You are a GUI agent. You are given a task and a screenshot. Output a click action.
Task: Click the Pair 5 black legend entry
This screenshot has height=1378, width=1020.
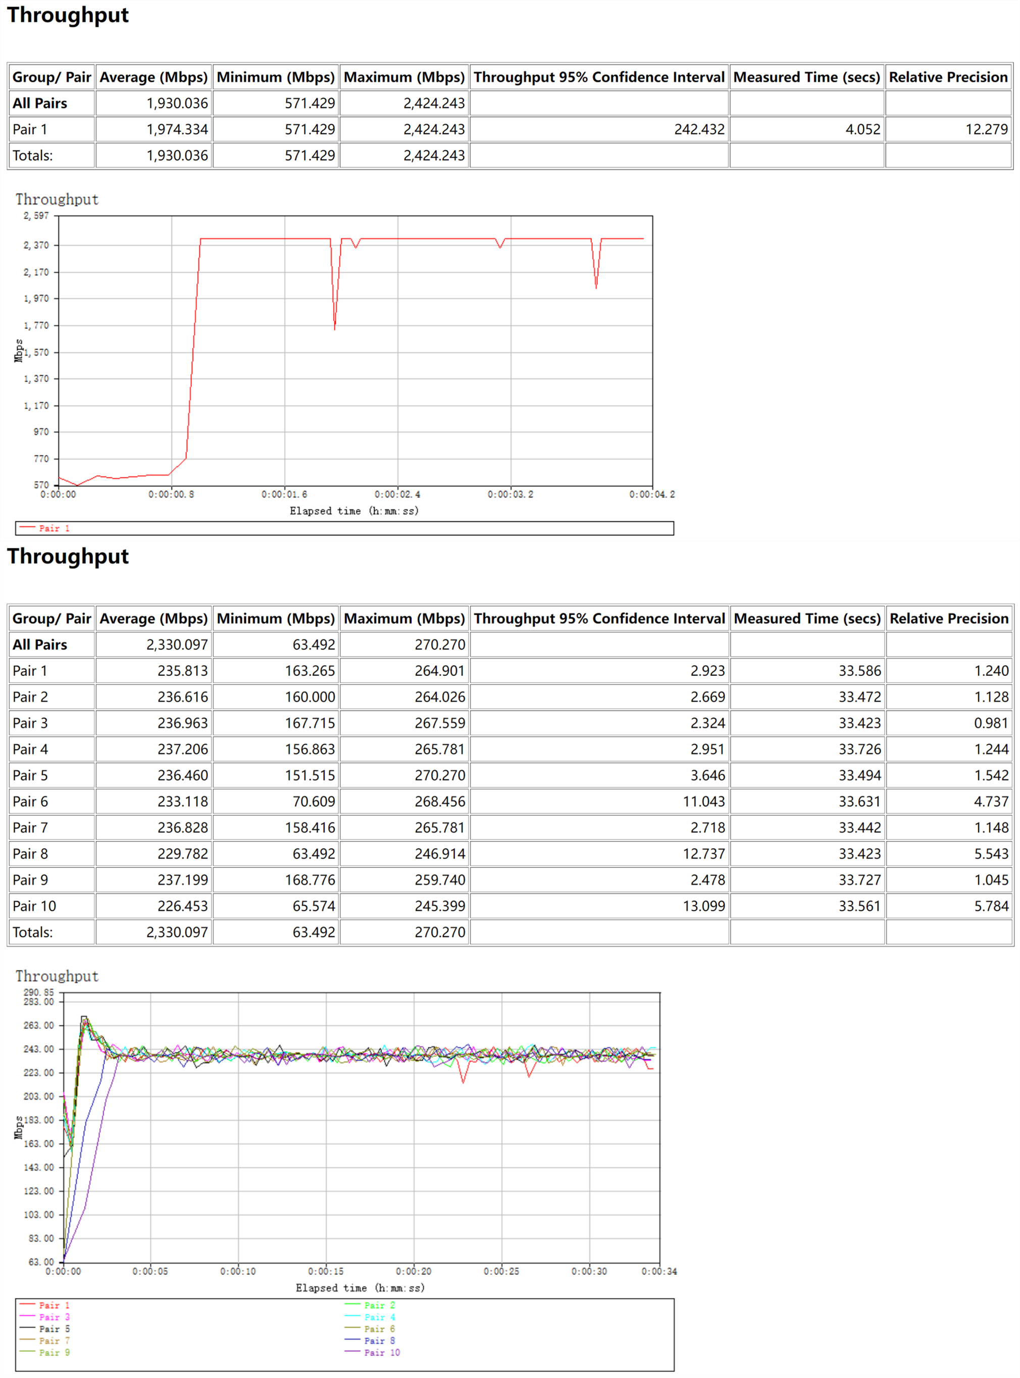pyautogui.click(x=54, y=1328)
